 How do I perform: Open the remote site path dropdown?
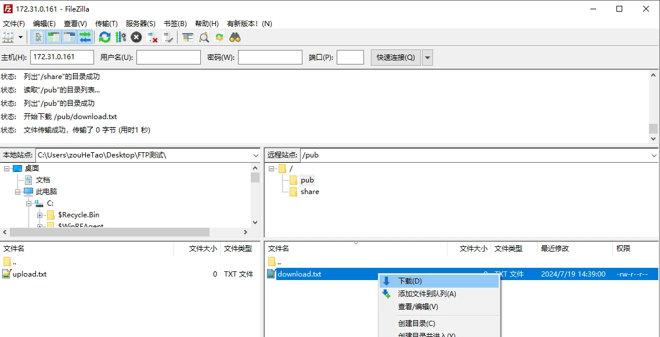tap(654, 155)
